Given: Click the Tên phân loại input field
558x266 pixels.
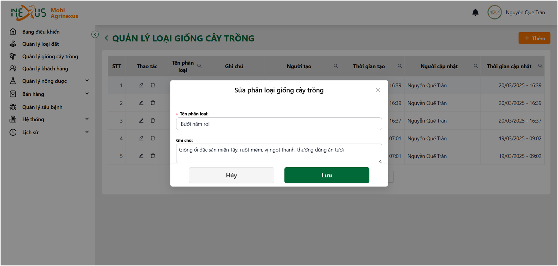Looking at the screenshot, I should tap(279, 124).
